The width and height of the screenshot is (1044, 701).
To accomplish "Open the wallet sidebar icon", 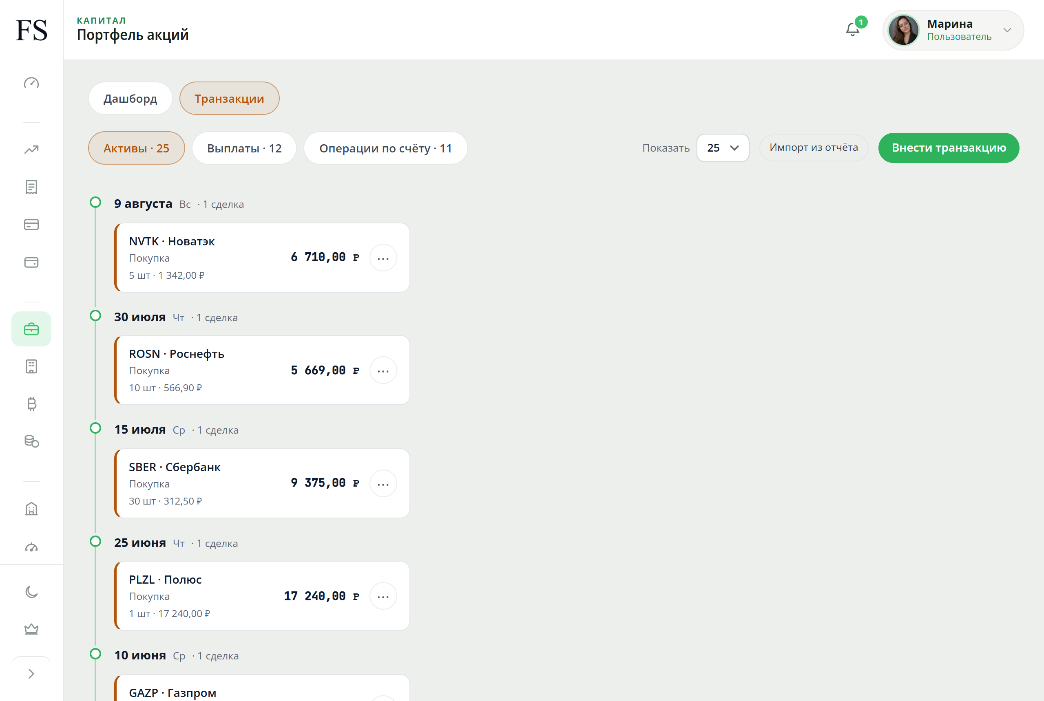I will [x=31, y=262].
